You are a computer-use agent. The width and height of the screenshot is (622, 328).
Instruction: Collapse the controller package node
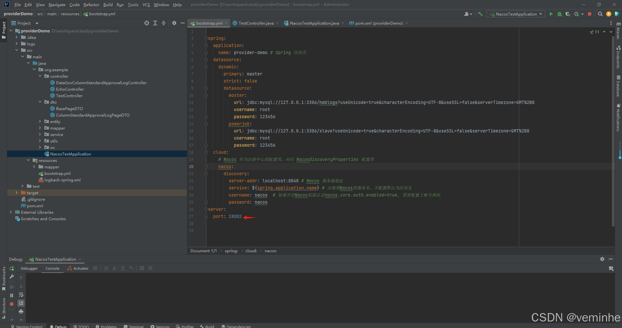(40, 76)
